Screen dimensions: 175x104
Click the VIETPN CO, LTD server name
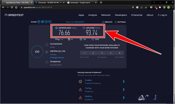click(58, 51)
